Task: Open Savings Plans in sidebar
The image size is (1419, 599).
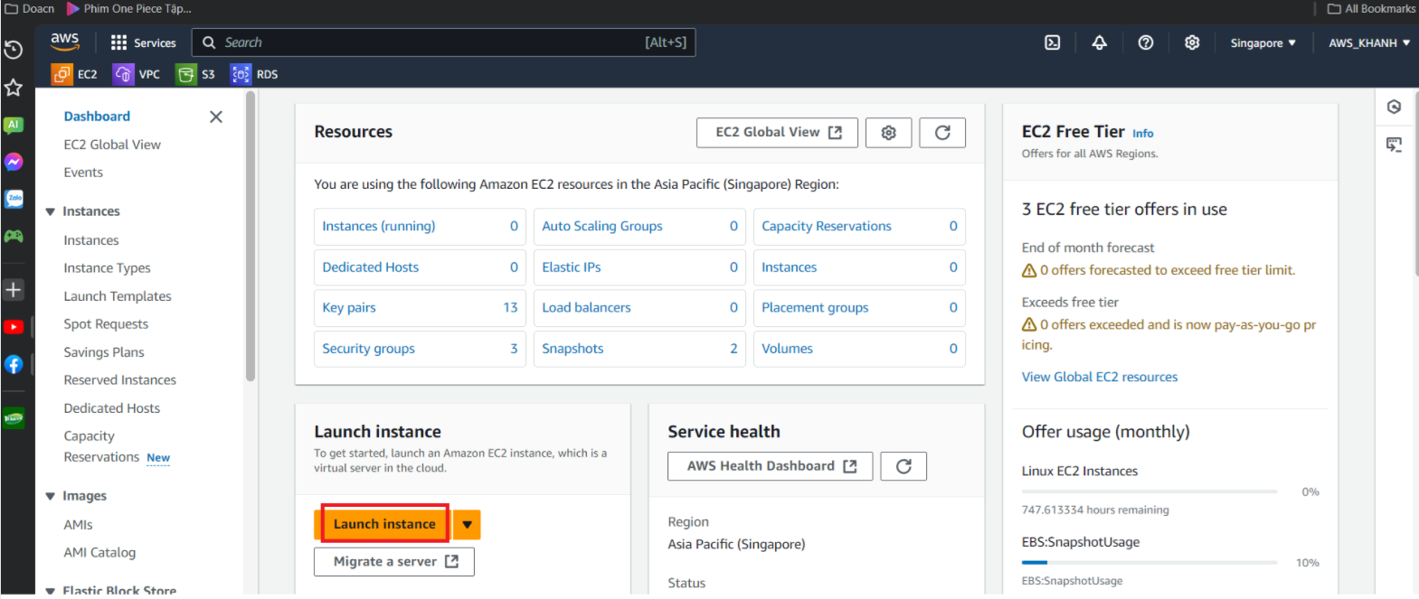Action: tap(104, 352)
